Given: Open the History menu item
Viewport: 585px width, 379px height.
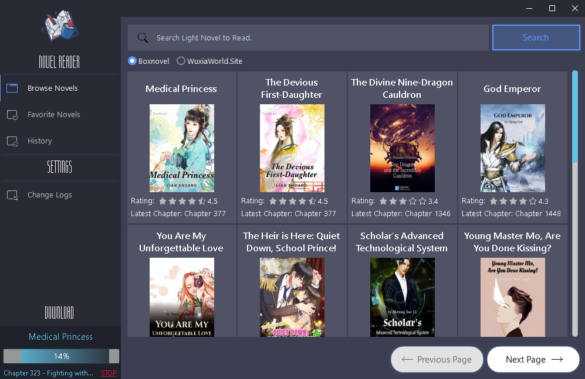Looking at the screenshot, I should tap(39, 141).
